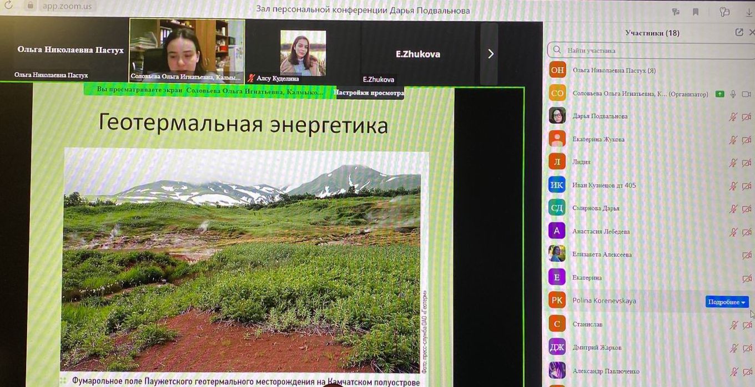The width and height of the screenshot is (755, 387).
Task: Click camera icon in Соловьева Ольга Игнатьевна row
Action: coord(747,94)
